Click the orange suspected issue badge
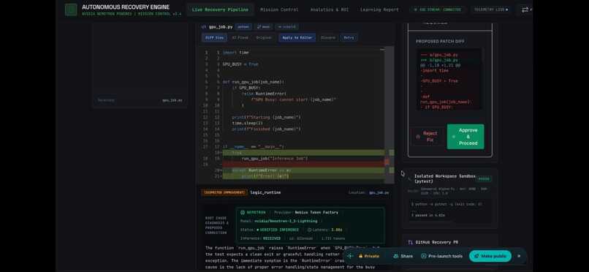The image size is (589, 272). 224,192
